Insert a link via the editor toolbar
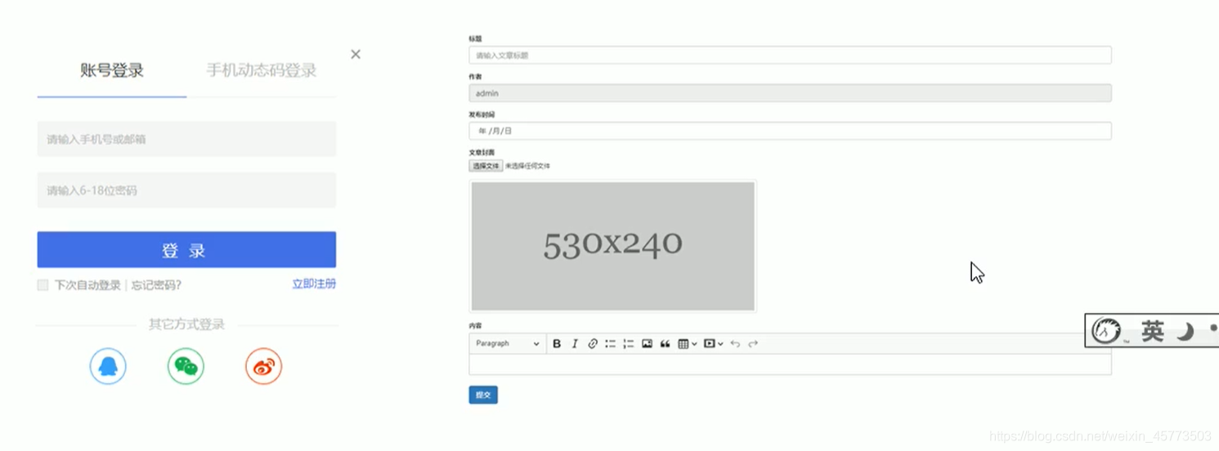1219x451 pixels. point(593,344)
